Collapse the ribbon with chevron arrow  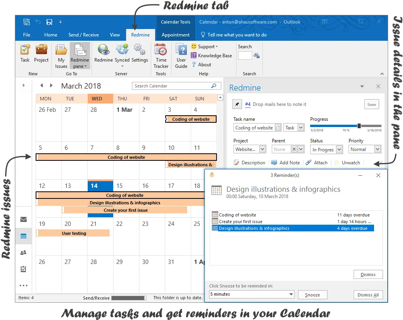point(382,74)
